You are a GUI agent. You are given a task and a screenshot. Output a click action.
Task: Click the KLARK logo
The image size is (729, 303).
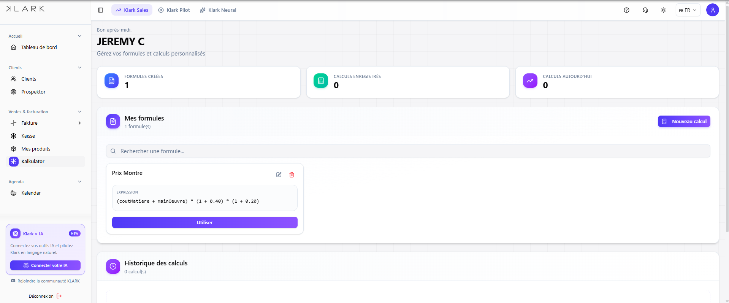coord(25,9)
